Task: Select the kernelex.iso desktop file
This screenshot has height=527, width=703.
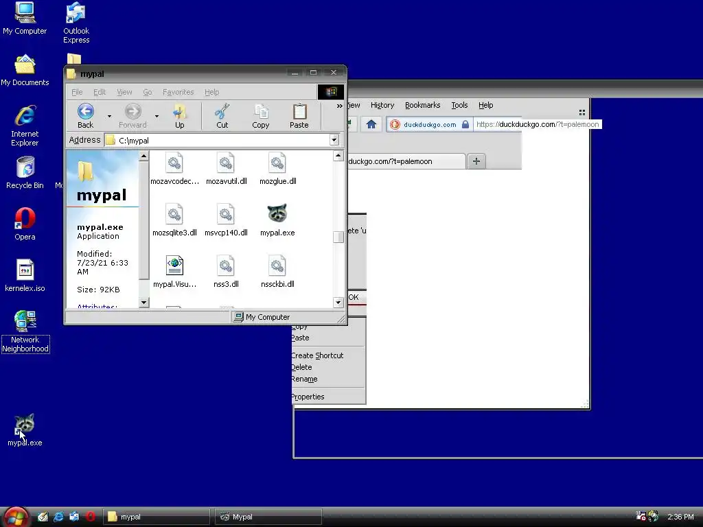Action: click(25, 276)
